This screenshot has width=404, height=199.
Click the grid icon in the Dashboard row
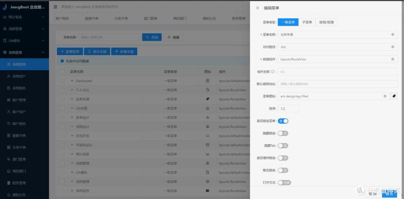click(x=207, y=81)
